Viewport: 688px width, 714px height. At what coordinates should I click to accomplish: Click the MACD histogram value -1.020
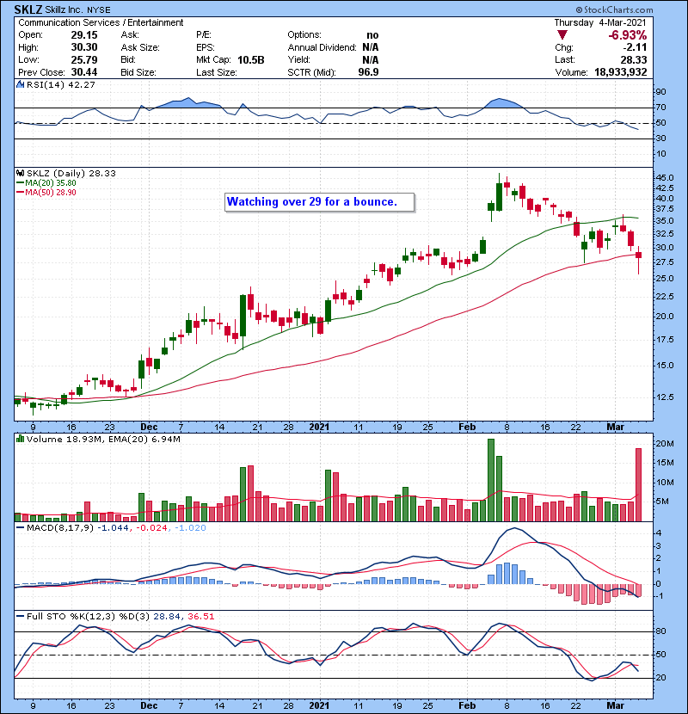190,528
